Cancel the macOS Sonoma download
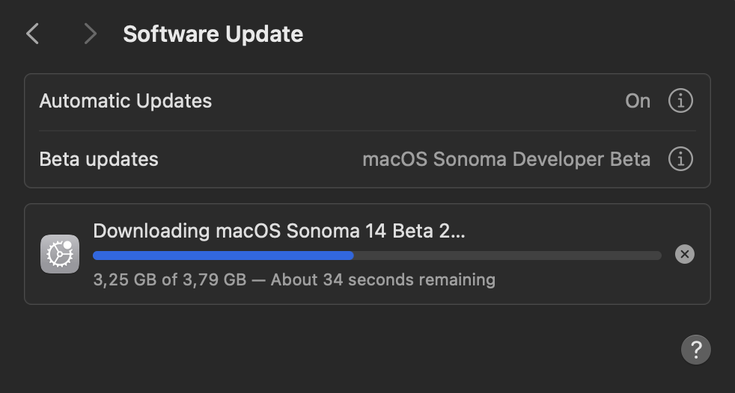Image resolution: width=735 pixels, height=393 pixels. pyautogui.click(x=684, y=255)
